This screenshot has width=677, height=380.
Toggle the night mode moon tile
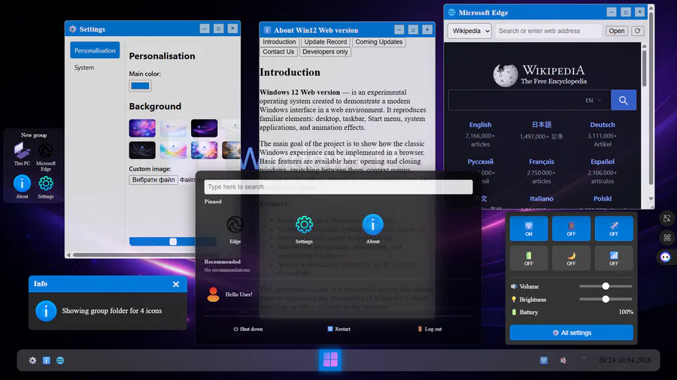pyautogui.click(x=571, y=258)
